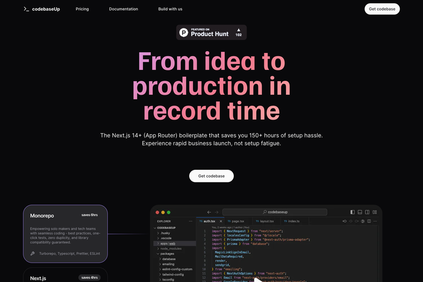Expand the database folder chevron
This screenshot has height=282, width=423.
pyautogui.click(x=160, y=259)
